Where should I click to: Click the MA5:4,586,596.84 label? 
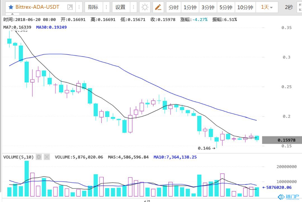tap(128, 157)
